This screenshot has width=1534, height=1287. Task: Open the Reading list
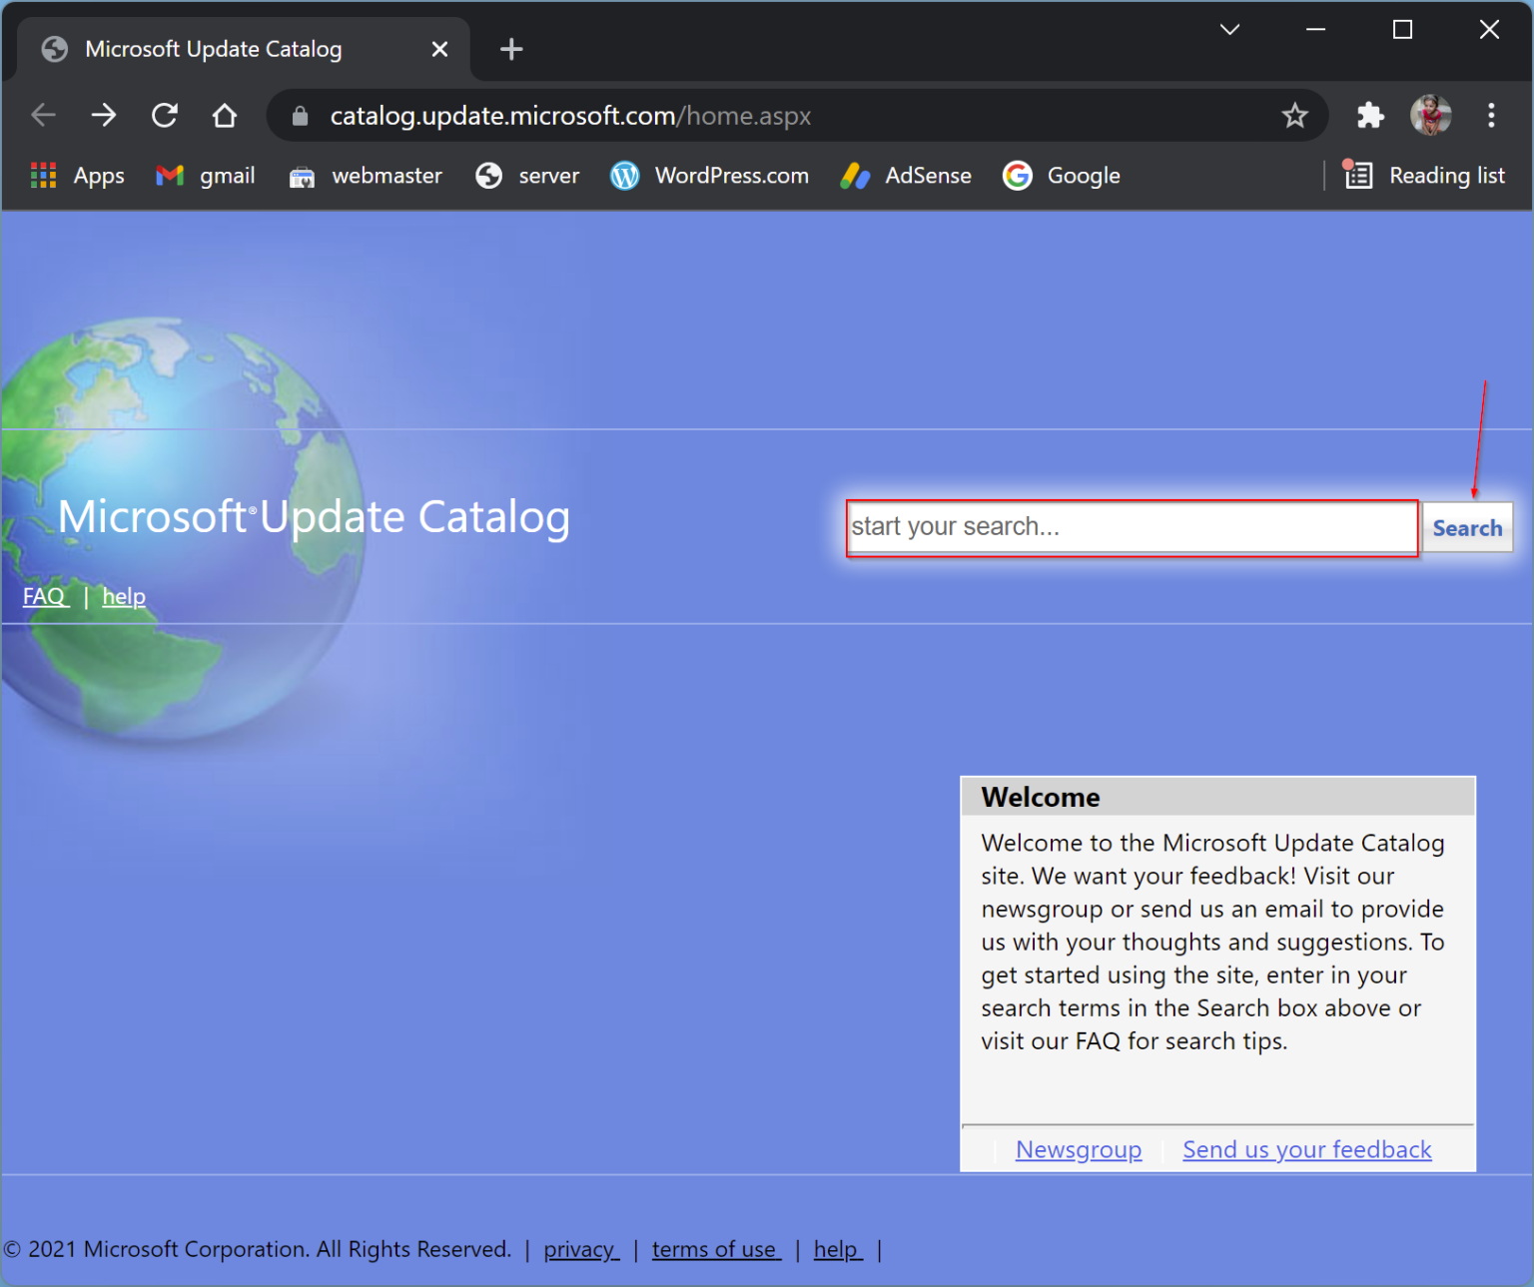coord(1425,175)
